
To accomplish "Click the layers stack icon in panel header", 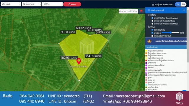I will click(149, 10).
